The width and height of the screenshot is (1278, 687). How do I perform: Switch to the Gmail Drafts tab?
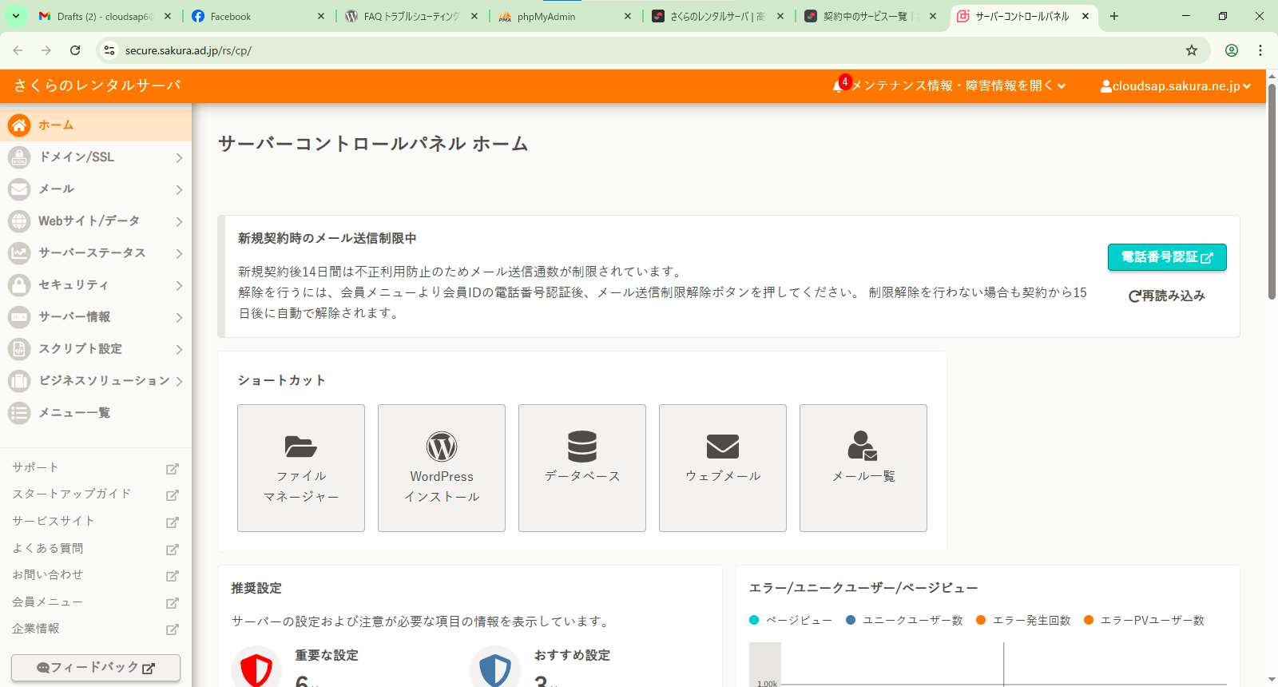106,16
